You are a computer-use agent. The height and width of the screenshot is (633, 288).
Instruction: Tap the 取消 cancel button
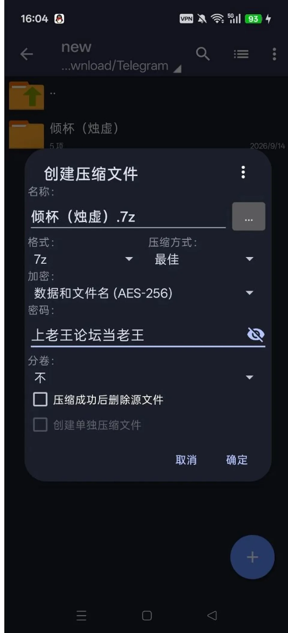(186, 460)
